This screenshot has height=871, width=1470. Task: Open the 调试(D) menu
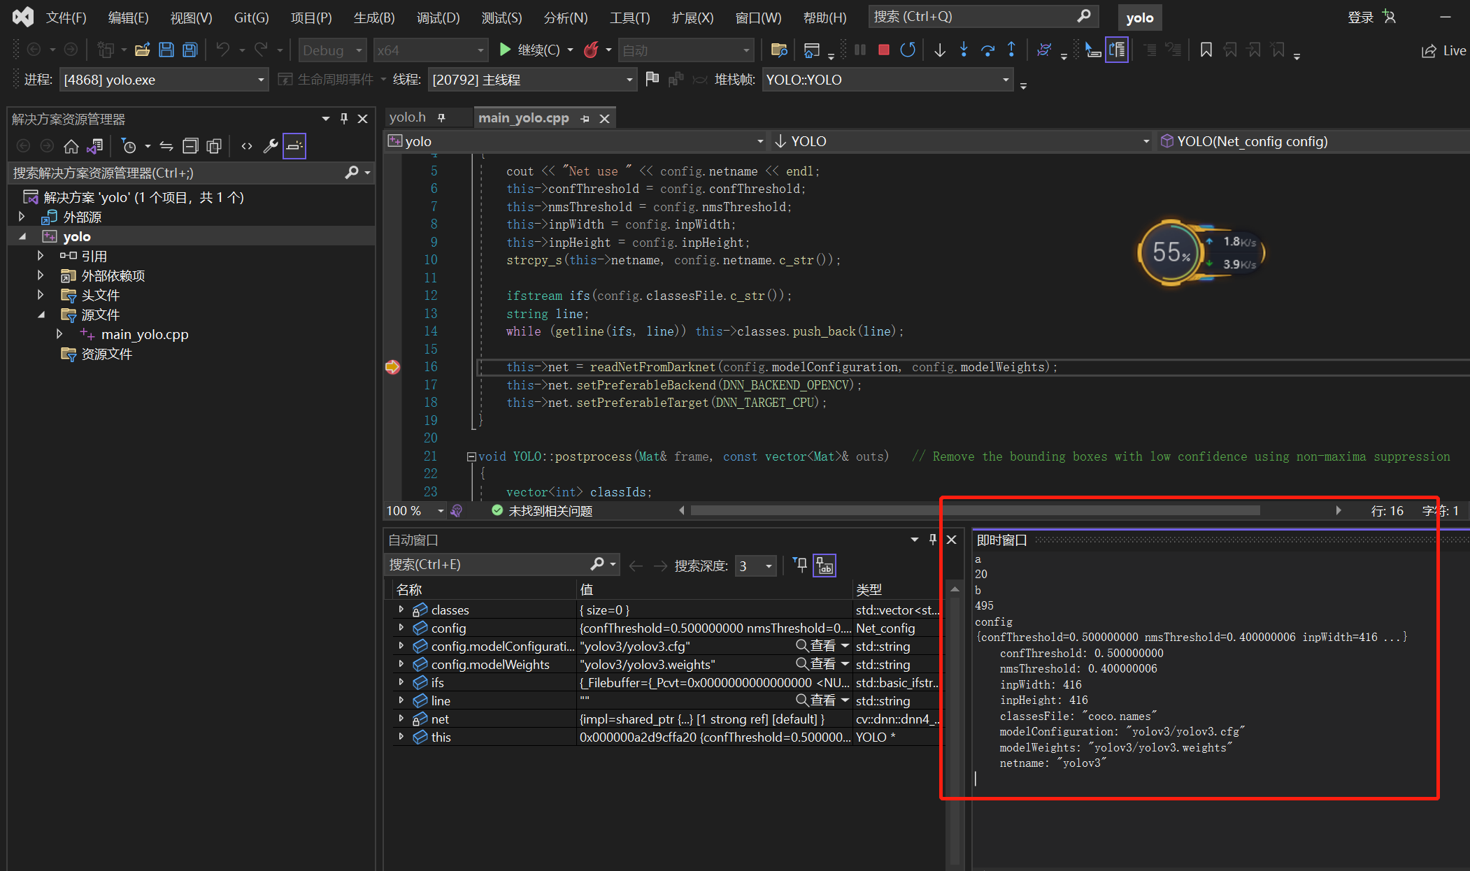[438, 17]
